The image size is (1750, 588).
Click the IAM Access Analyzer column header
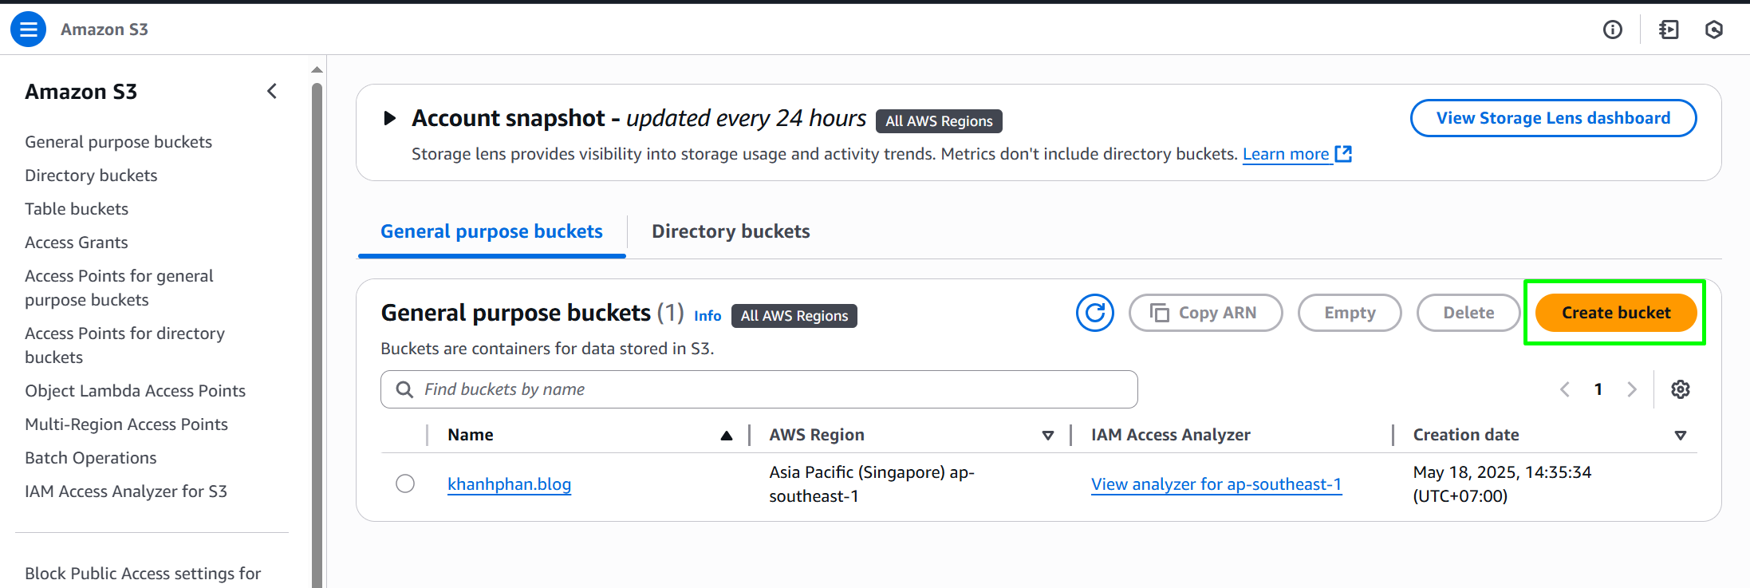pyautogui.click(x=1170, y=435)
